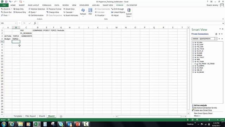Image resolution: width=225 pixels, height=127 pixels.
Task: Click the large Refresh icon
Action: (83, 10)
